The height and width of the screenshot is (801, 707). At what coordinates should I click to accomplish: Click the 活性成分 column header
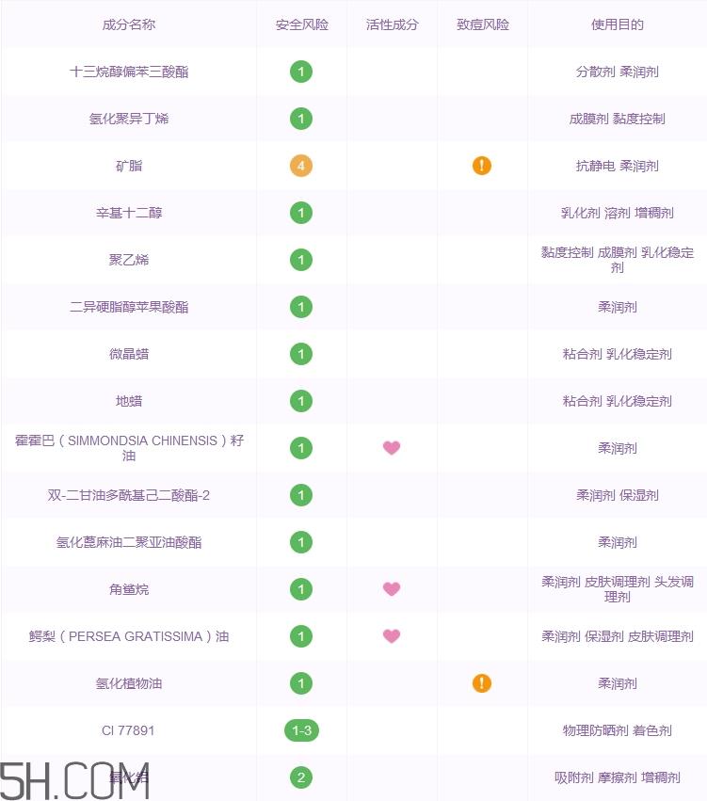point(392,24)
